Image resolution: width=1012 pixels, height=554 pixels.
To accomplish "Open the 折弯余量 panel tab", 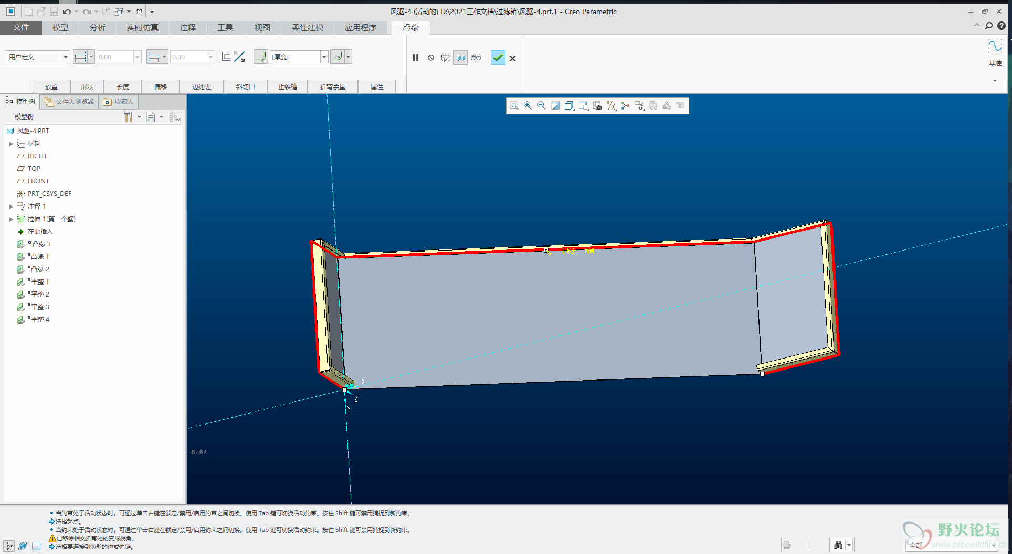I will tap(333, 86).
